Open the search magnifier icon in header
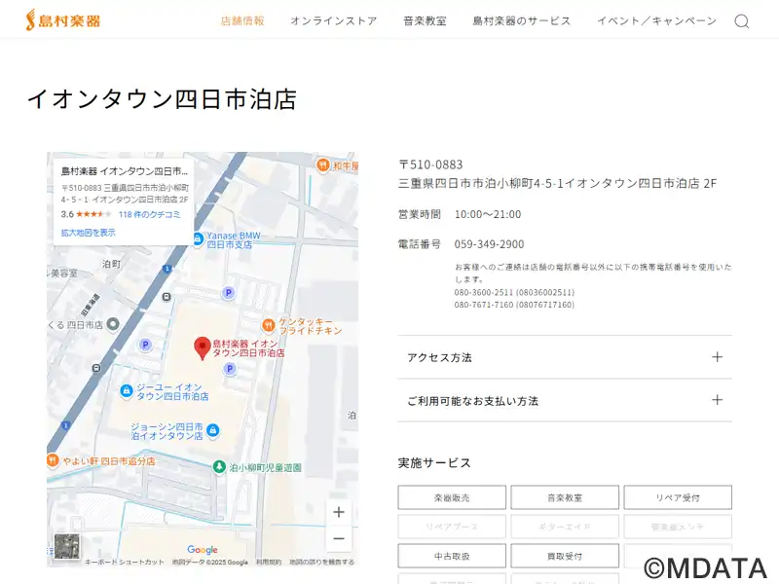The image size is (779, 584). [742, 21]
